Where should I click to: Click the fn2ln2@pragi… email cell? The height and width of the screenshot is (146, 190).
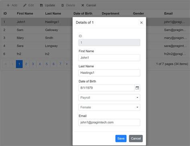175,54
